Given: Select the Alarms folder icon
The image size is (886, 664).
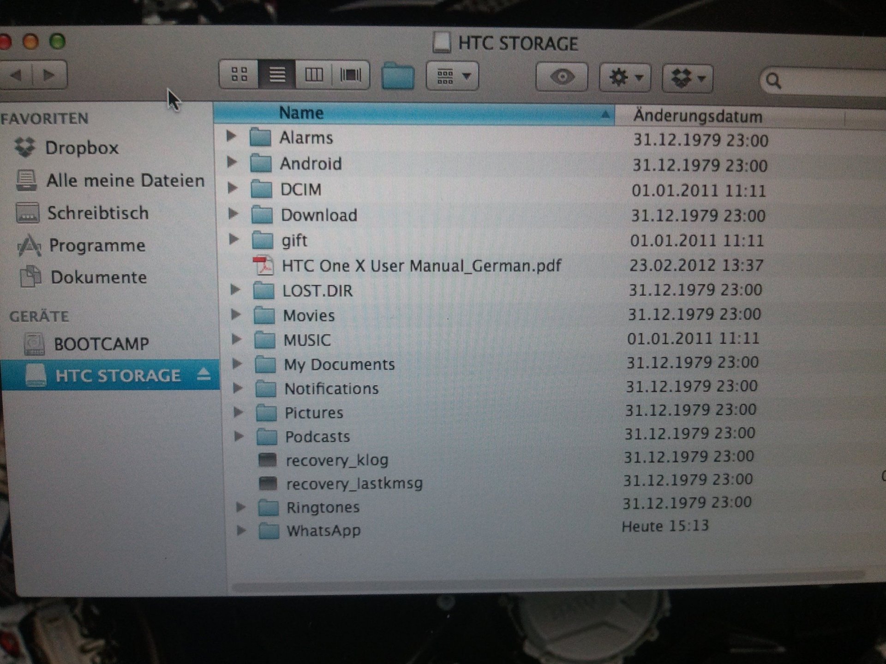Looking at the screenshot, I should [260, 137].
